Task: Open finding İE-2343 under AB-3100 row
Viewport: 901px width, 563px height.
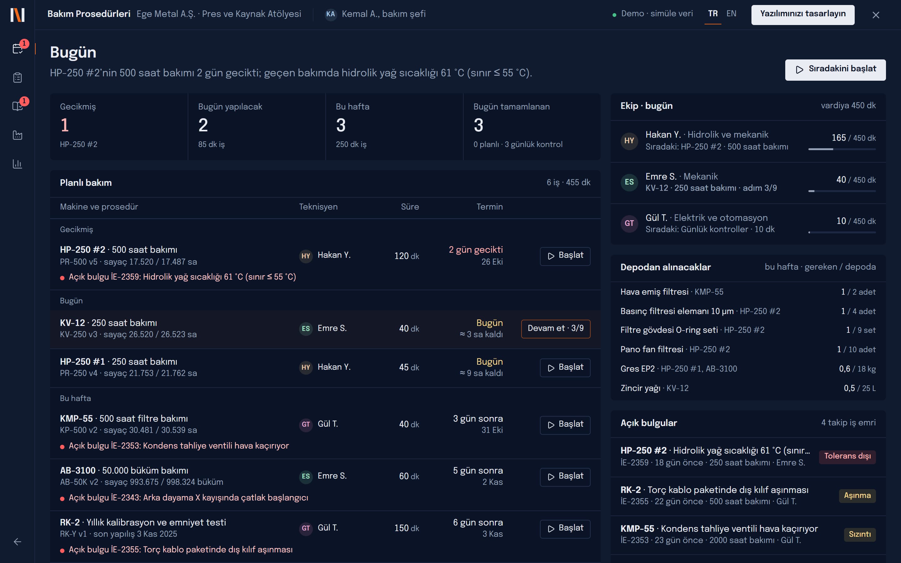Action: click(184, 498)
